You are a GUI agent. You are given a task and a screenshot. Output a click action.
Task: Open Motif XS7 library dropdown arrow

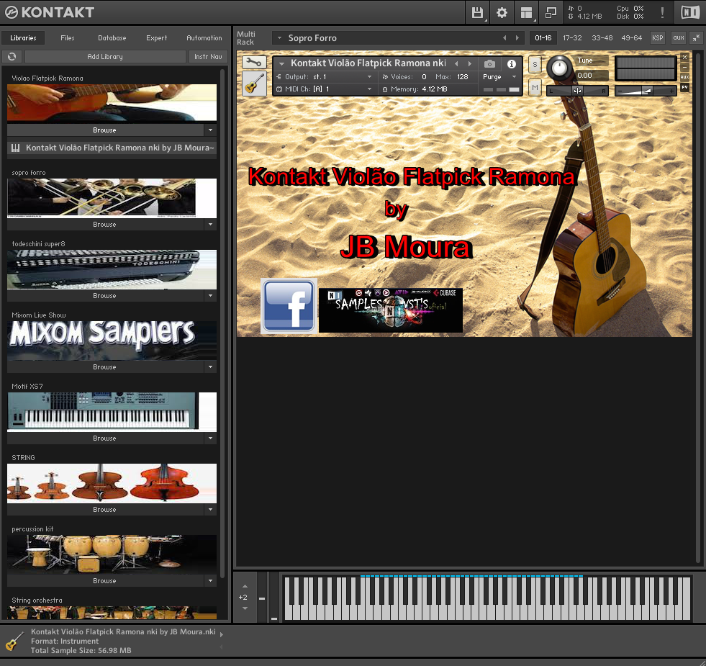(210, 438)
